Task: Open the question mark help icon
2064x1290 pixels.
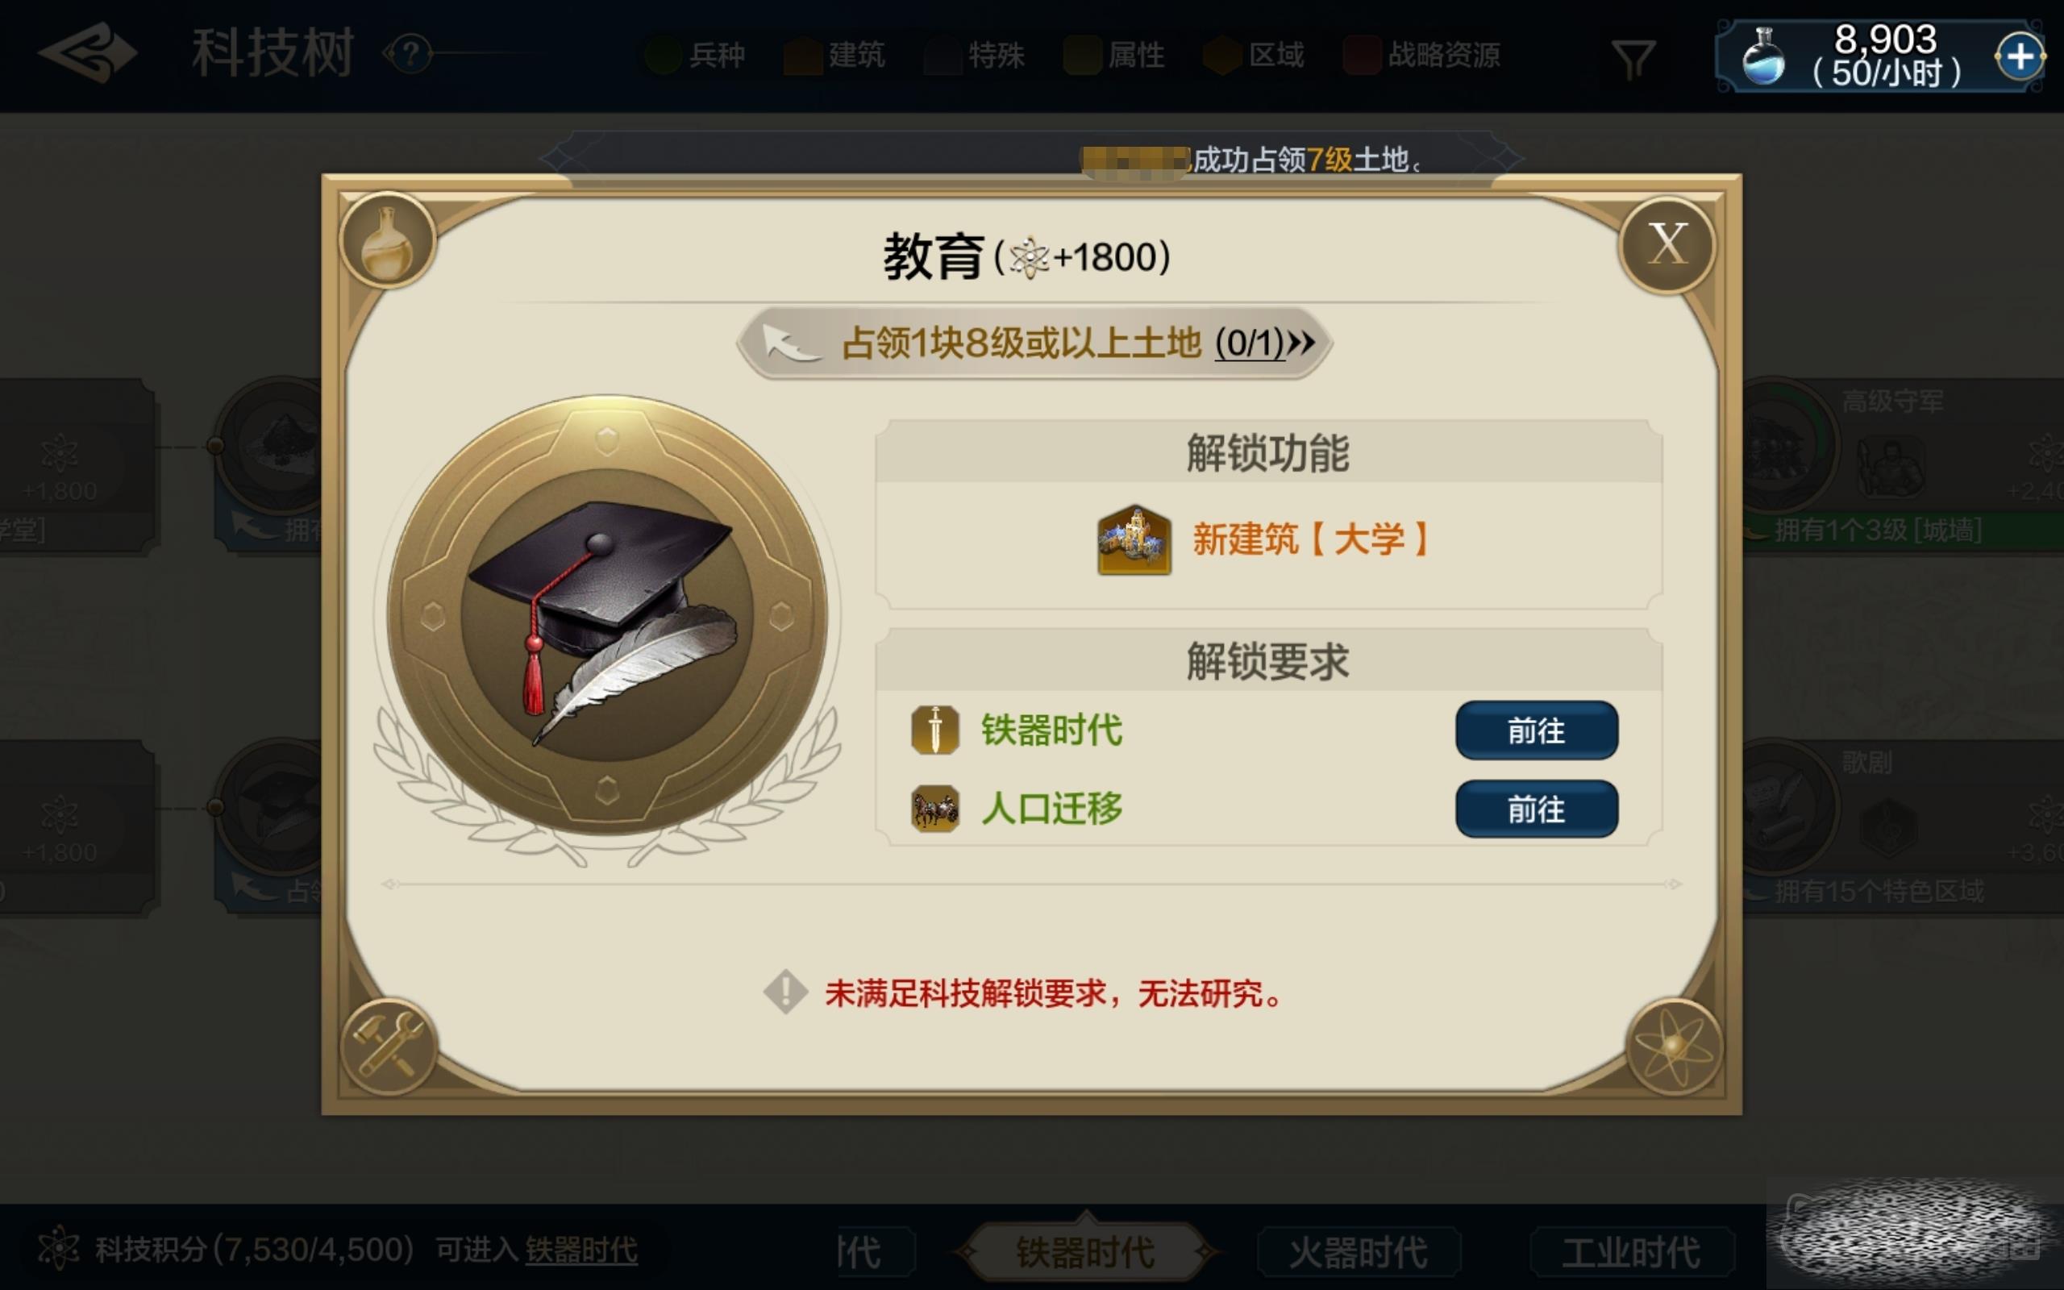Action: click(x=411, y=55)
